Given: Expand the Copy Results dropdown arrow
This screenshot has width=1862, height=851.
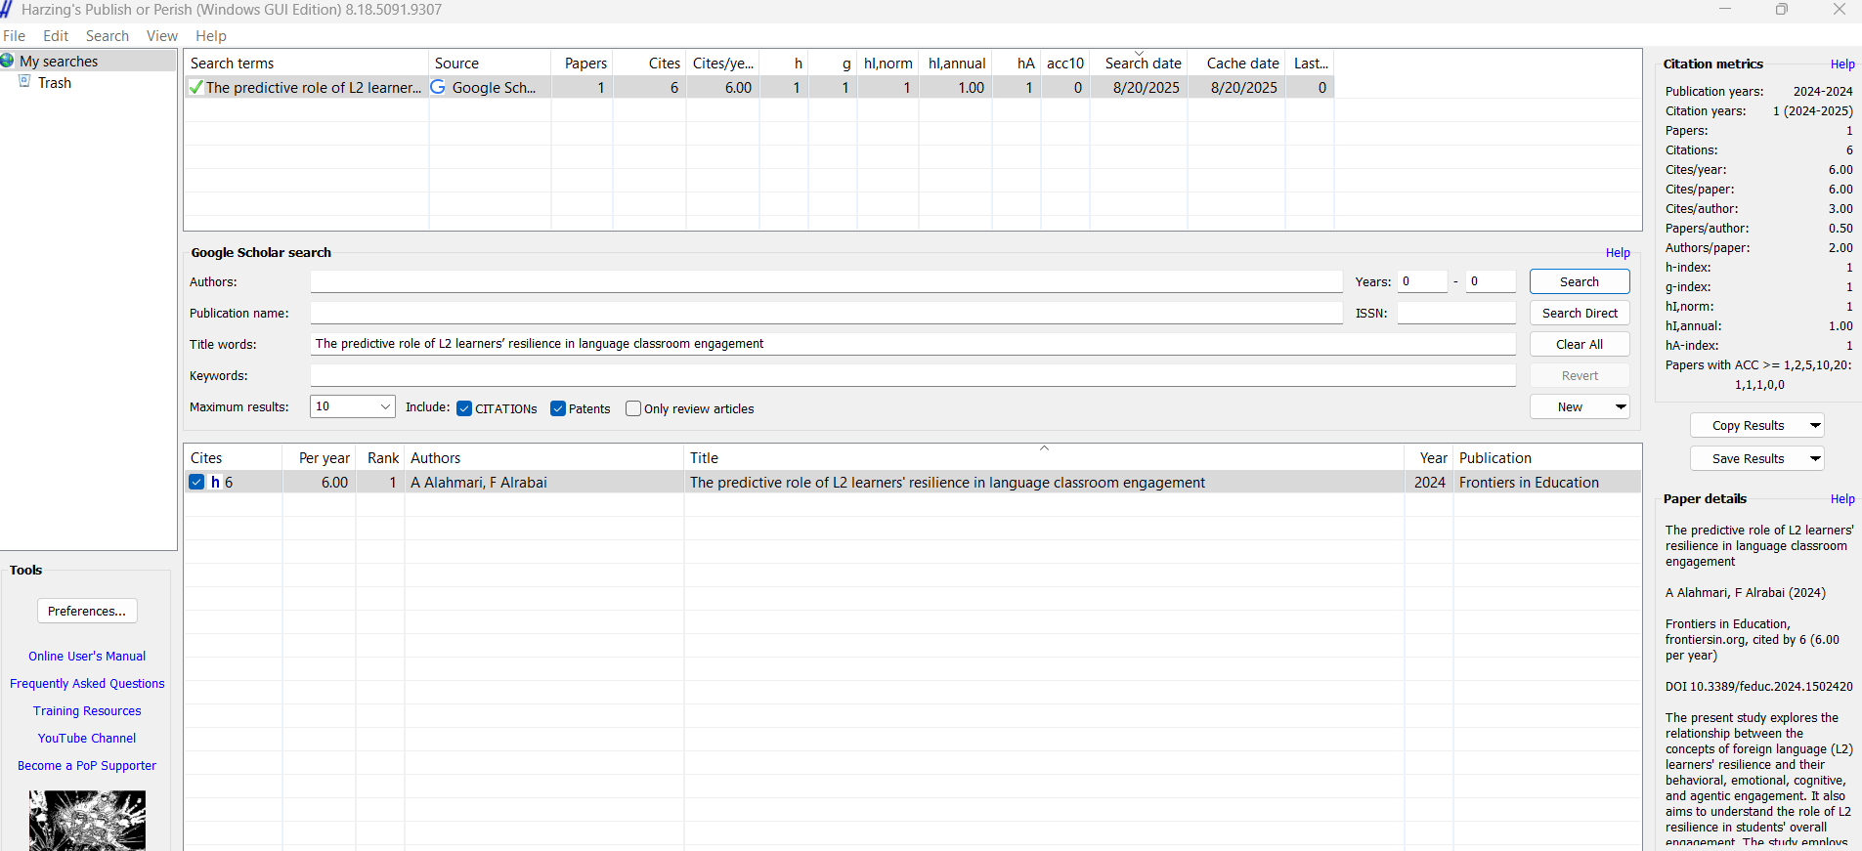Looking at the screenshot, I should tap(1815, 425).
